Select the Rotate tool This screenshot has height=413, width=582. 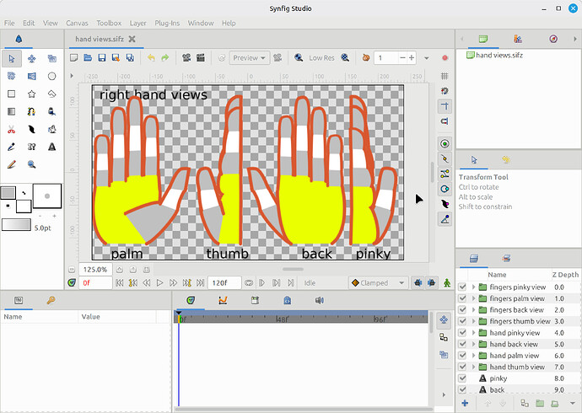pos(12,76)
